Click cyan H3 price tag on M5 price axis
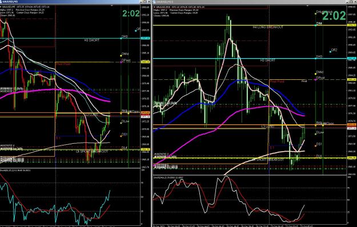The width and height of the screenshot is (357, 227). 146,38
